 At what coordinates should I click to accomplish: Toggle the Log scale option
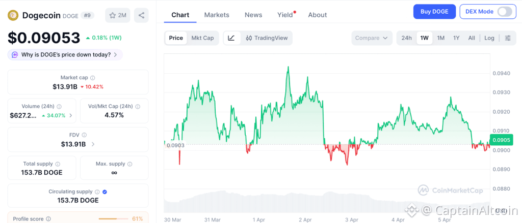(489, 38)
